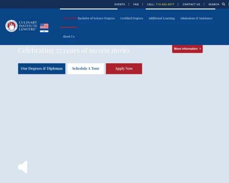Viewport: 229px width, 183px height.
Task: Toggle the video sound speaker icon
Action: 23,167
